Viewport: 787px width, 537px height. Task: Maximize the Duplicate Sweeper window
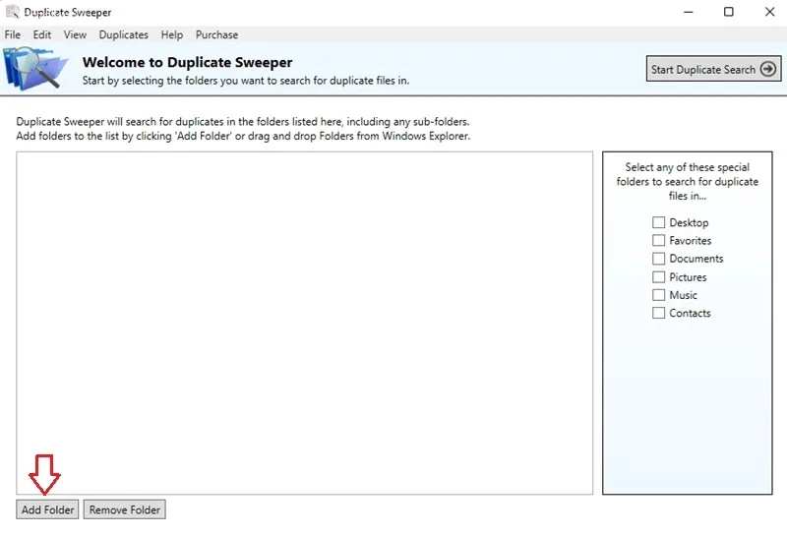[729, 12]
